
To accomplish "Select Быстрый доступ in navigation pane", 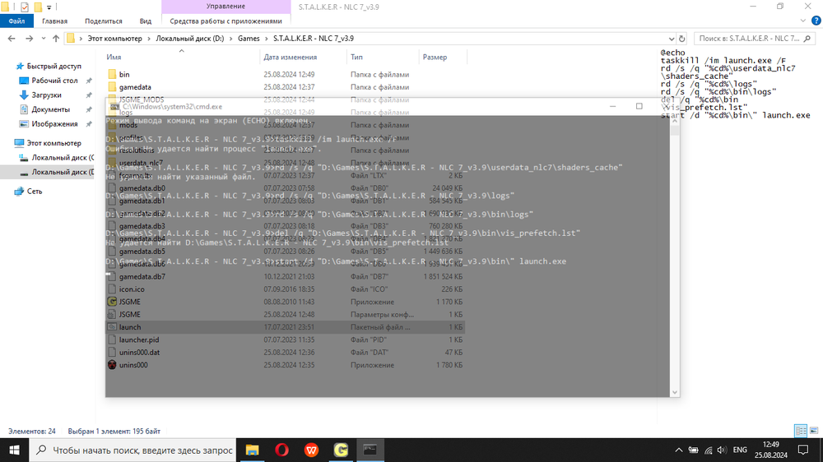I will tap(53, 66).
